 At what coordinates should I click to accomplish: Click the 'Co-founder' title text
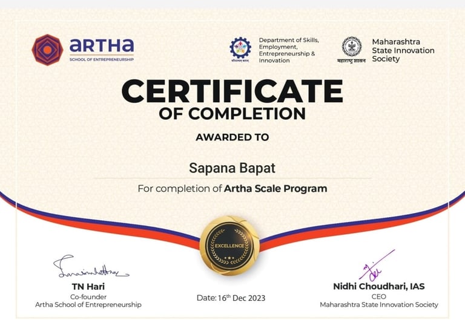click(x=88, y=297)
